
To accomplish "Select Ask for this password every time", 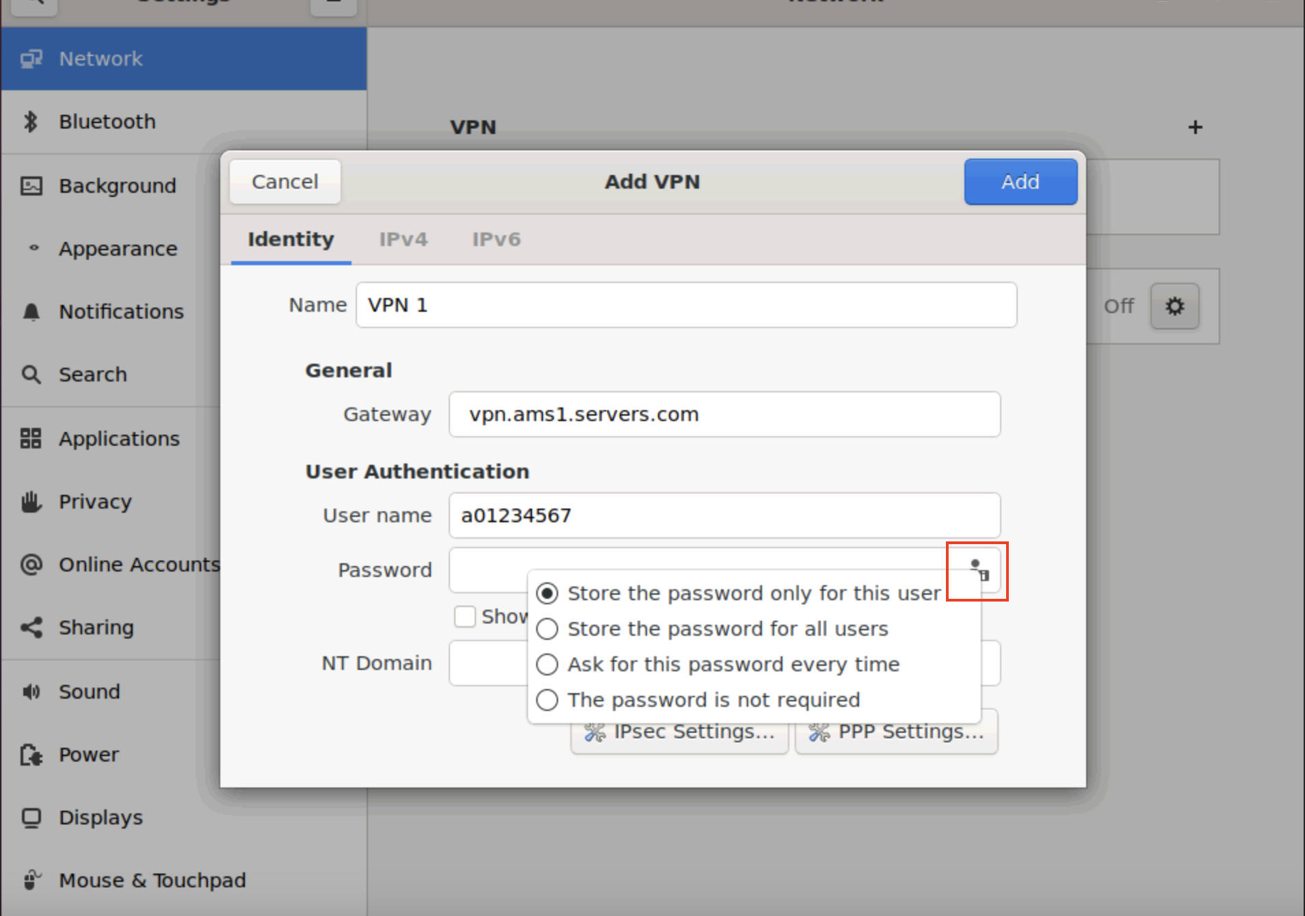I will pos(717,664).
